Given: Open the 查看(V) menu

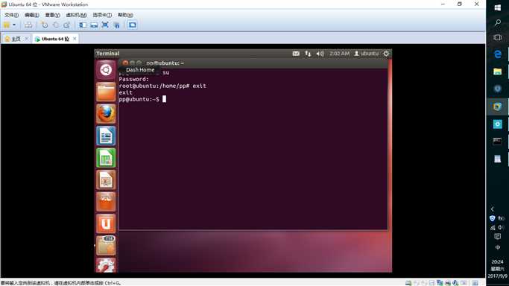Looking at the screenshot, I should pos(52,15).
